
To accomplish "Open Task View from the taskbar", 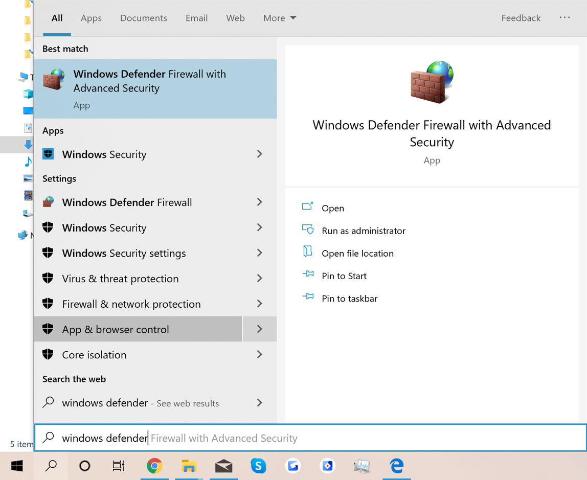I will 118,466.
